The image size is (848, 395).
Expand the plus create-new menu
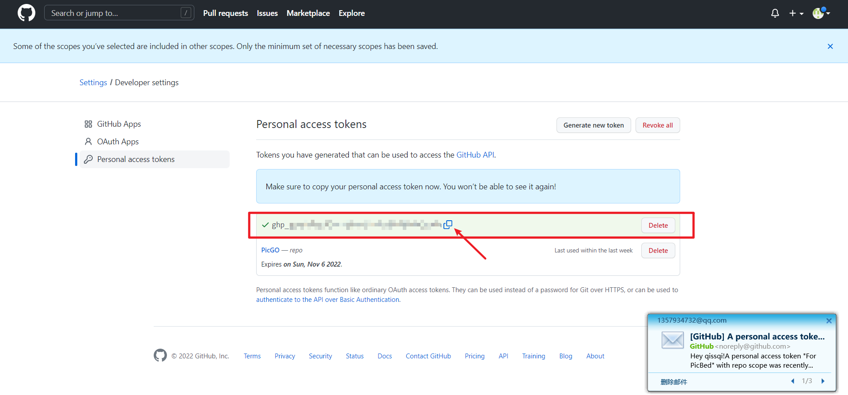[796, 13]
